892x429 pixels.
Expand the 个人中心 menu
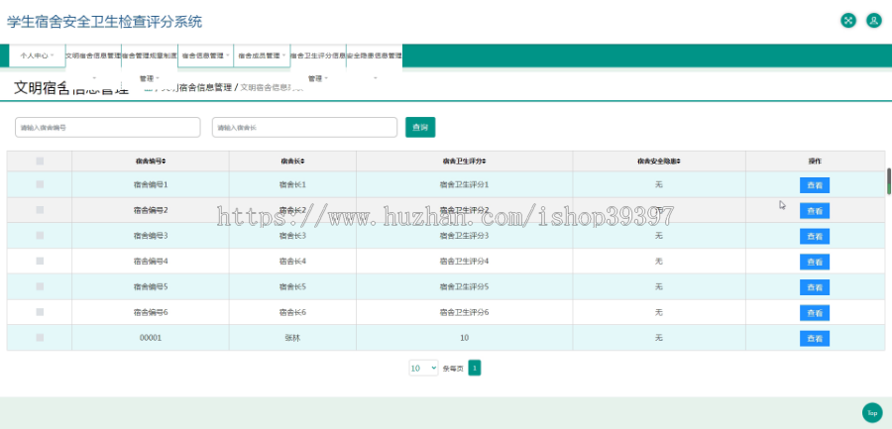click(x=37, y=55)
